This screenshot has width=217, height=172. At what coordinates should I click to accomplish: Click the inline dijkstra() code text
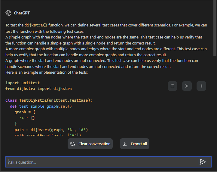coord(36,25)
